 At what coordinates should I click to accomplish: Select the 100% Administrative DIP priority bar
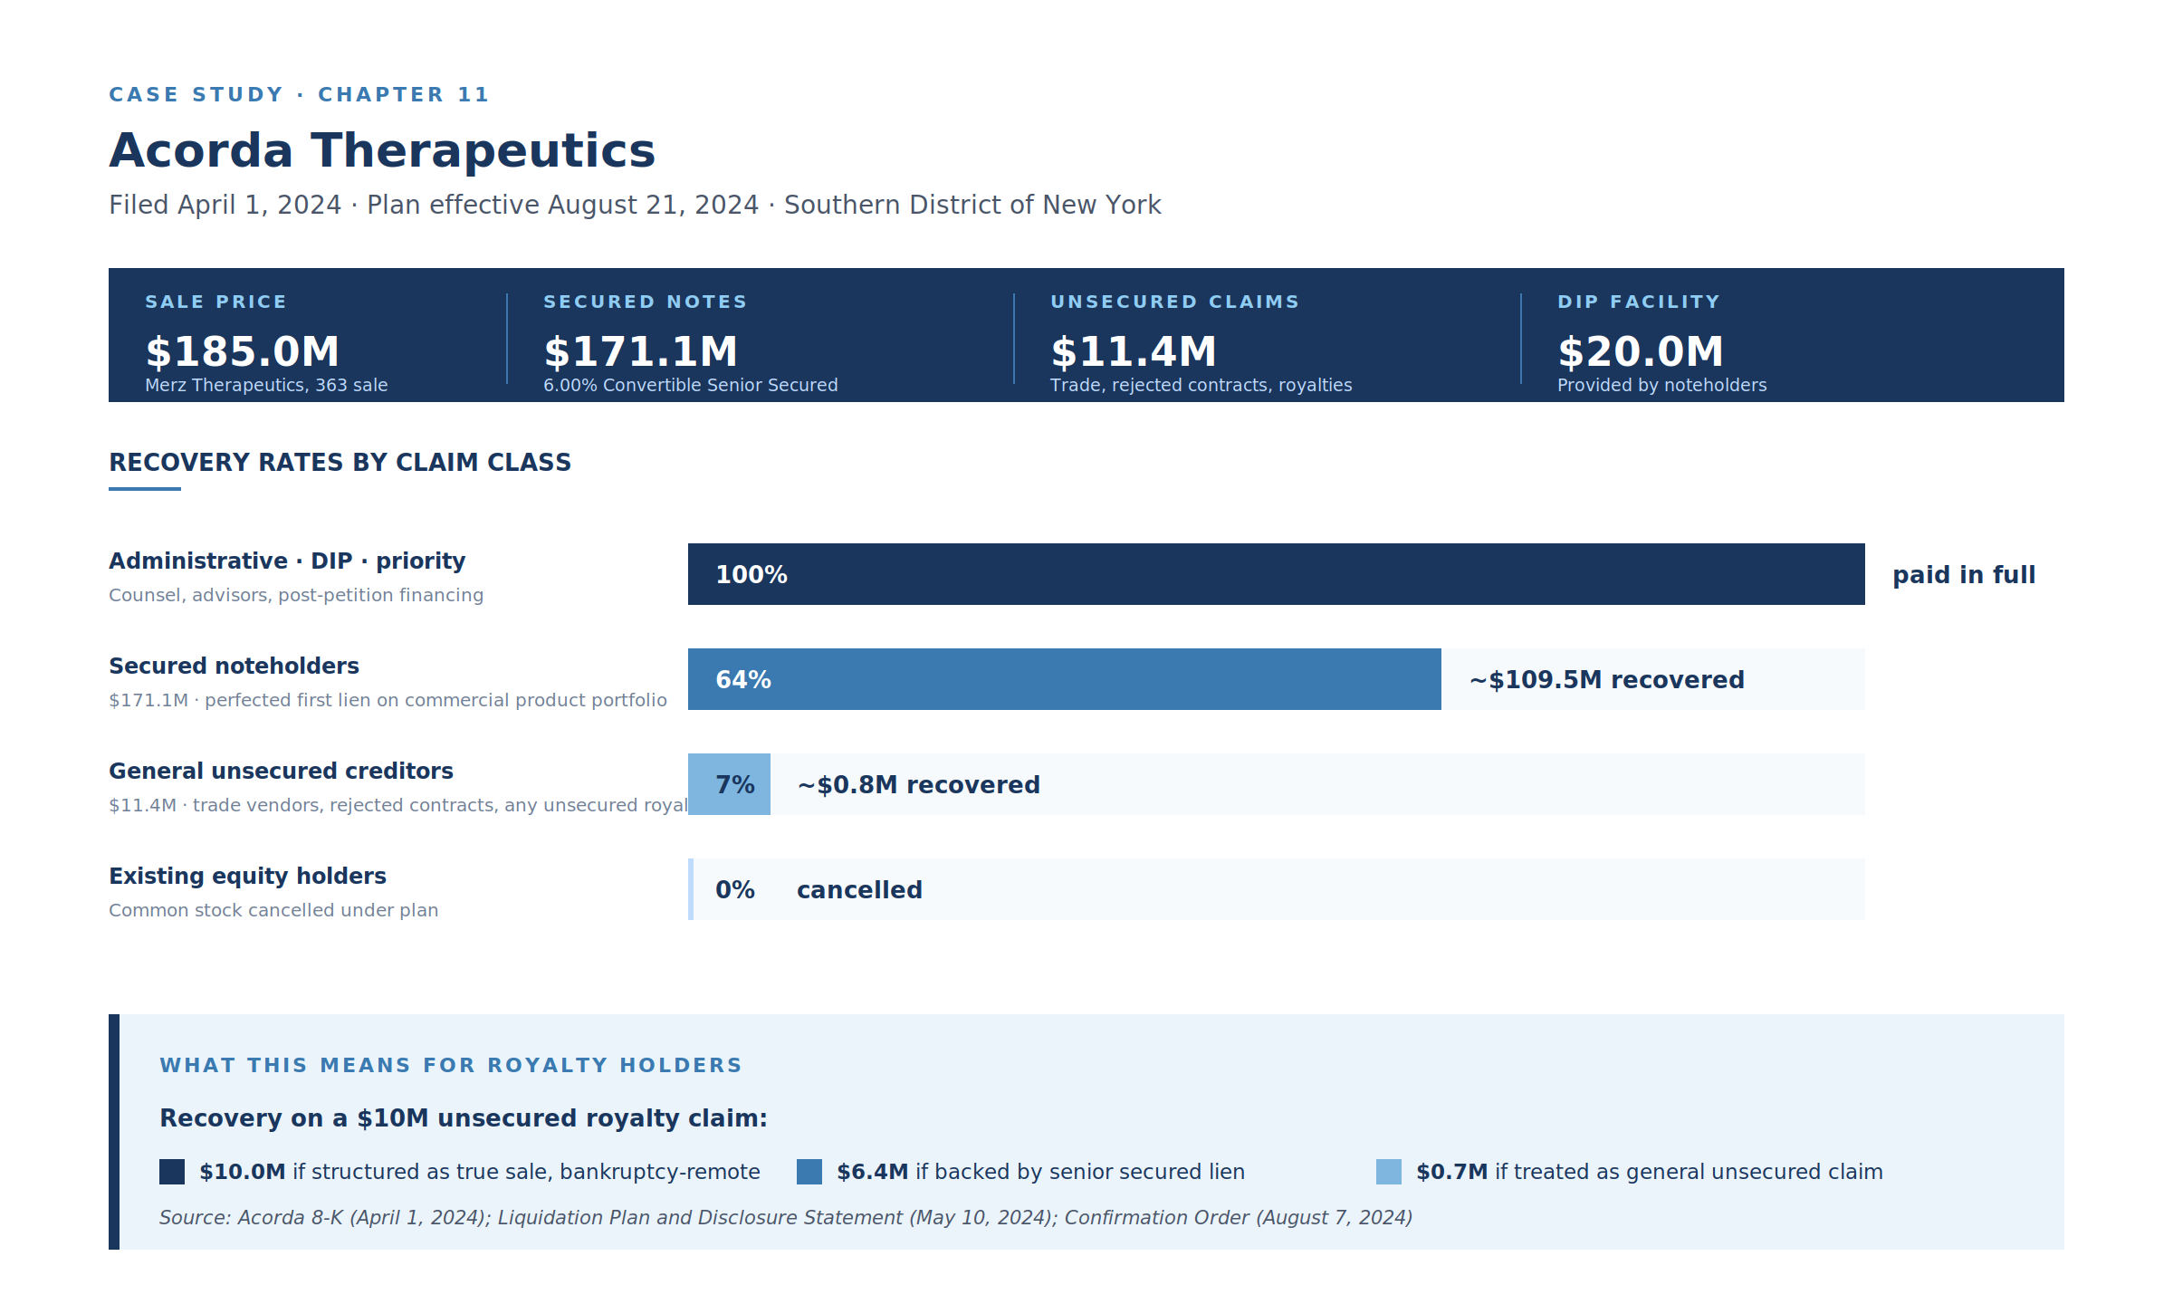coord(1277,574)
